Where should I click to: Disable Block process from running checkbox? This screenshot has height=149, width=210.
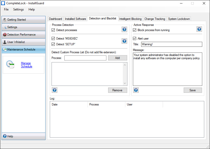[135, 30]
